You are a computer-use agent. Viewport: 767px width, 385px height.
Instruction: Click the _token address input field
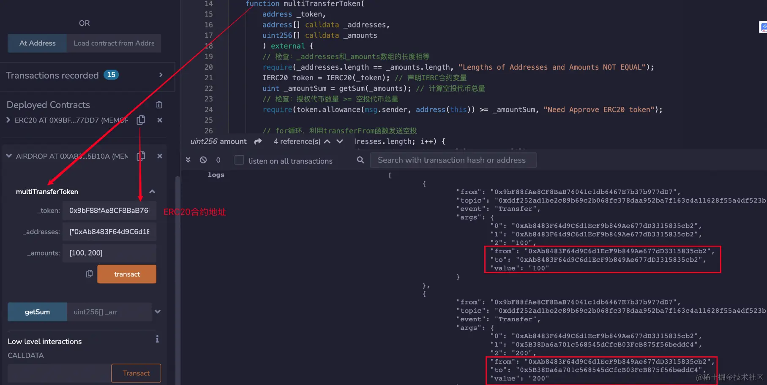tap(109, 211)
